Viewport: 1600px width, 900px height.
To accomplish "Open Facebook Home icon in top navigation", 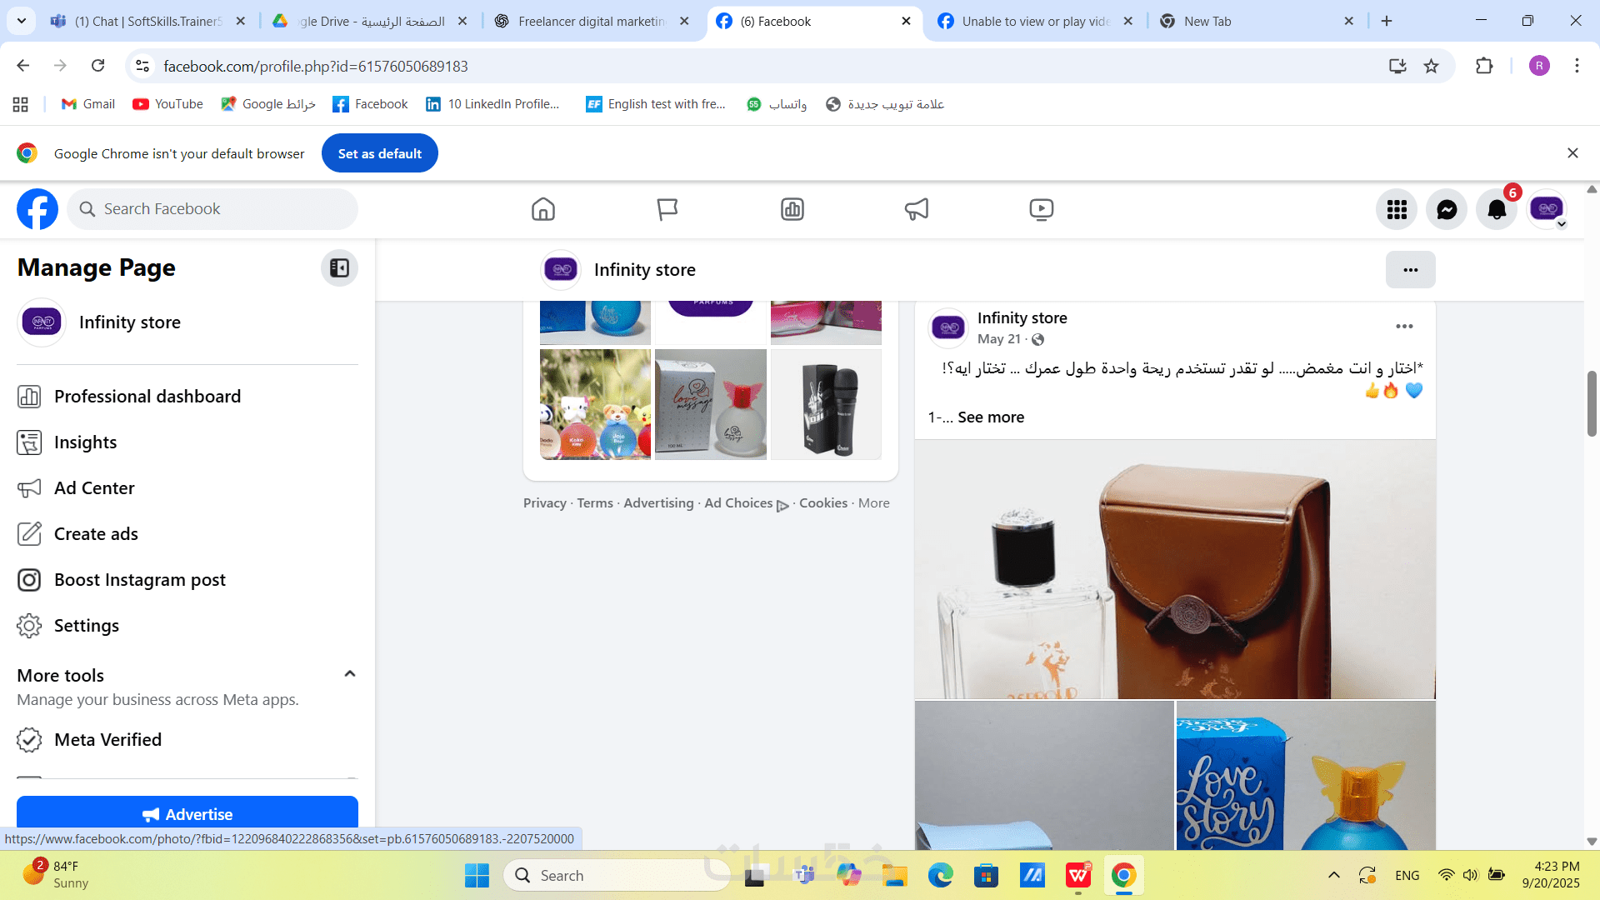I will coord(542,209).
